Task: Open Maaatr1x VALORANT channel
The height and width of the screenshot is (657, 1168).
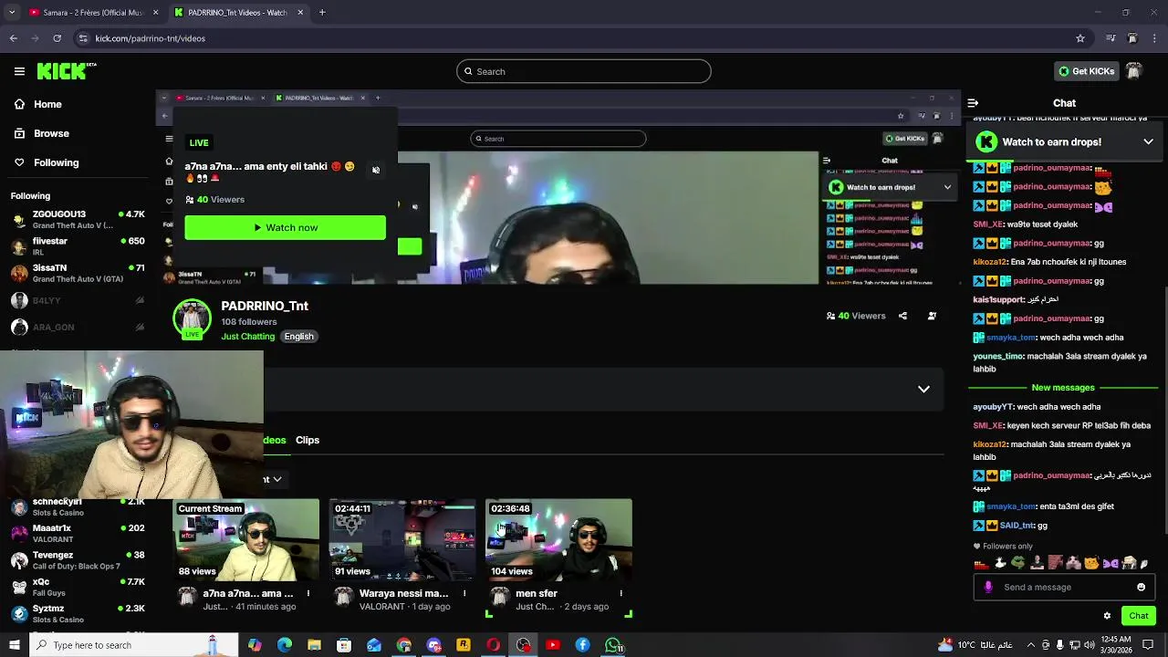Action: click(x=78, y=533)
